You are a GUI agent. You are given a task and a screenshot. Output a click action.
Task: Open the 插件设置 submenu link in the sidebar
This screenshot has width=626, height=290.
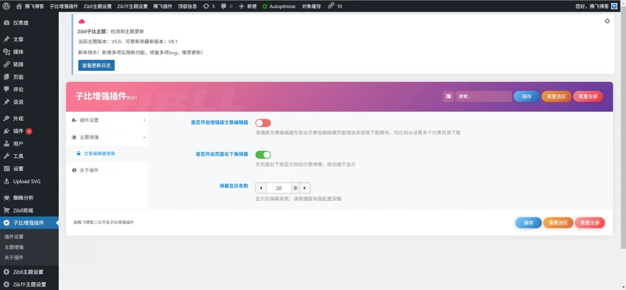pyautogui.click(x=14, y=236)
